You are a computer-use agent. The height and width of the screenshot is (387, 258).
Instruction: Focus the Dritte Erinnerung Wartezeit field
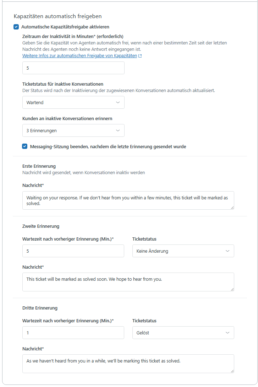click(73, 333)
